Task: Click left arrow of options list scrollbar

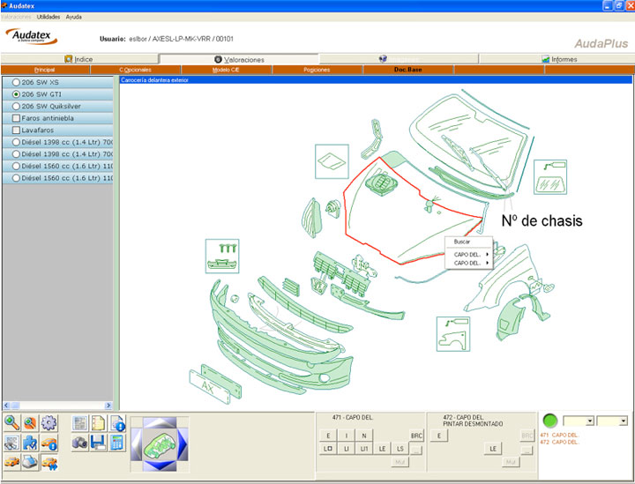Action: point(6,405)
